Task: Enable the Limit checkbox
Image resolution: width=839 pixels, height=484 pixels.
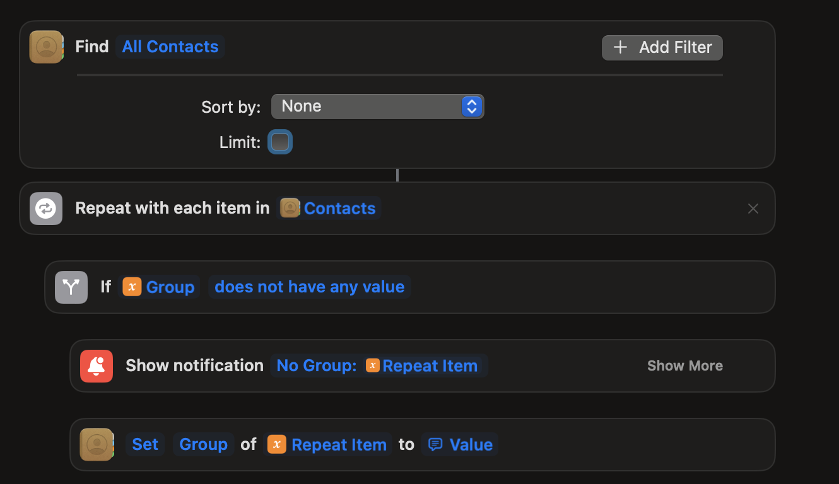Action: pos(280,142)
